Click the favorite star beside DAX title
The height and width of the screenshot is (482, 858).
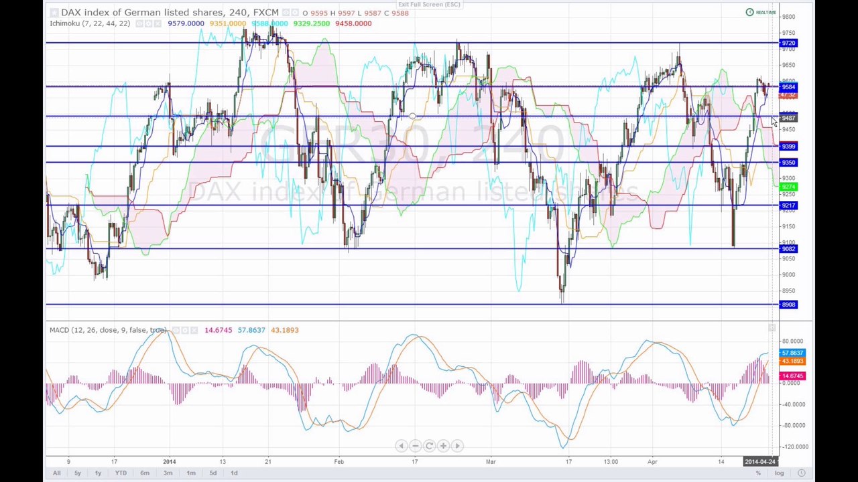tap(54, 13)
